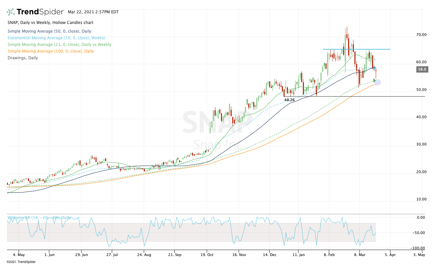The height and width of the screenshot is (265, 435).
Task: Click the blue arrow marker near 58
Action: tap(374, 68)
